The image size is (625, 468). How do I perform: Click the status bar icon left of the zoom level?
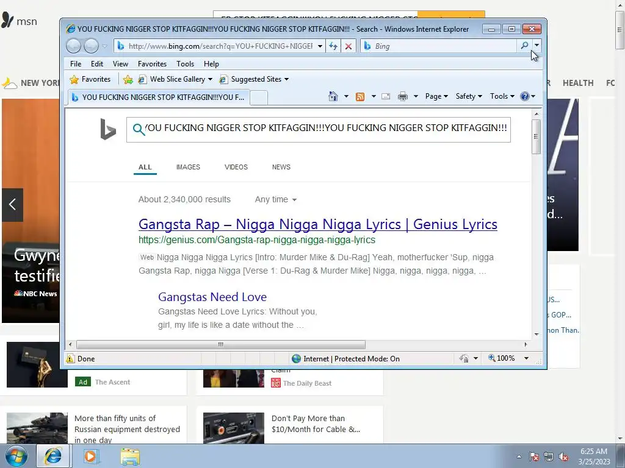point(464,358)
